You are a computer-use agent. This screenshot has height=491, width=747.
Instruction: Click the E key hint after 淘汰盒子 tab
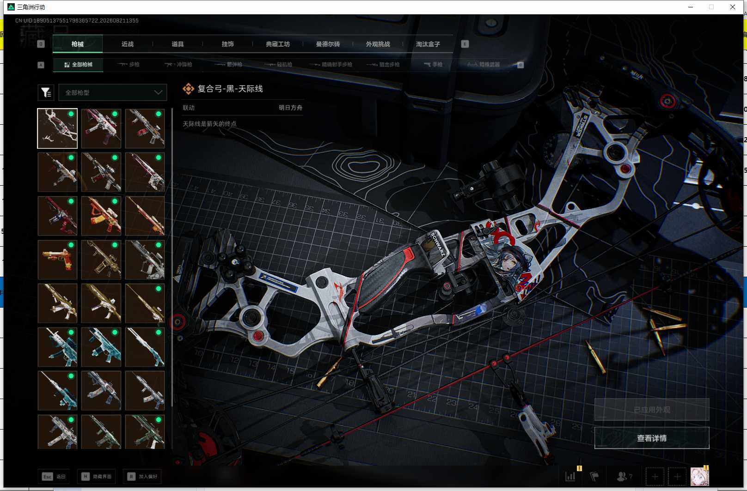(465, 44)
